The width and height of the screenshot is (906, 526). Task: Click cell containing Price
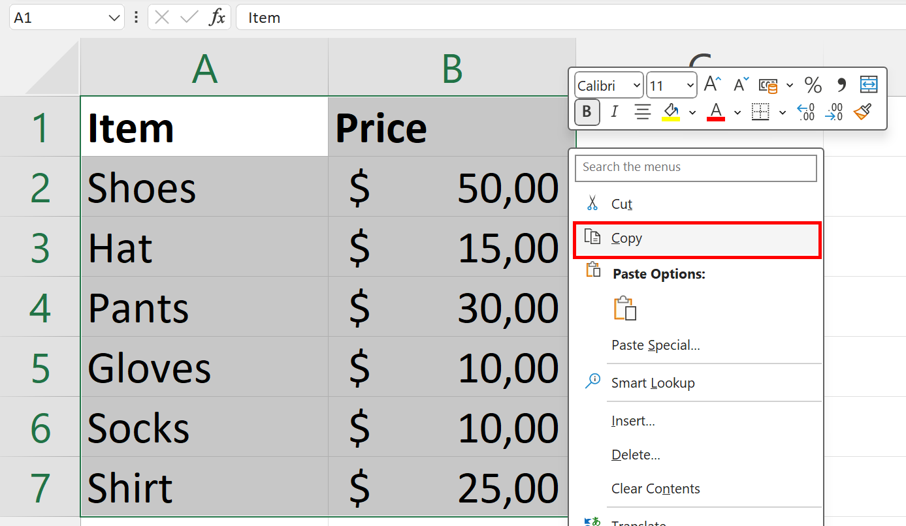452,127
